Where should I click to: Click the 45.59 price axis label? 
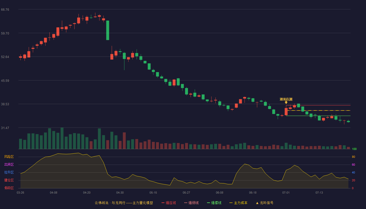(5, 81)
